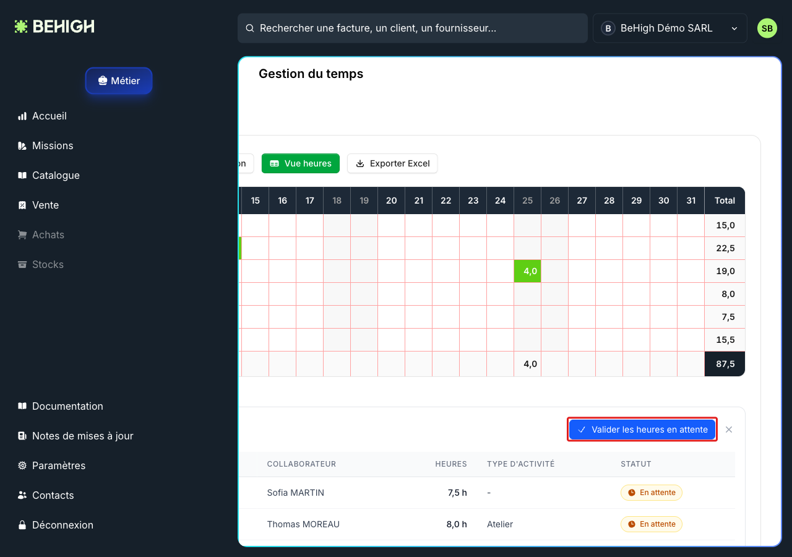Open the Missions section
This screenshot has width=792, height=557.
pyautogui.click(x=53, y=145)
